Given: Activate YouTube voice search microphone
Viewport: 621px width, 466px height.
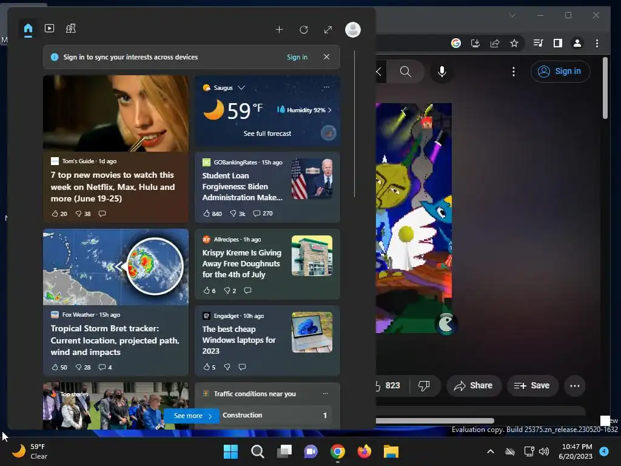Looking at the screenshot, I should (442, 72).
